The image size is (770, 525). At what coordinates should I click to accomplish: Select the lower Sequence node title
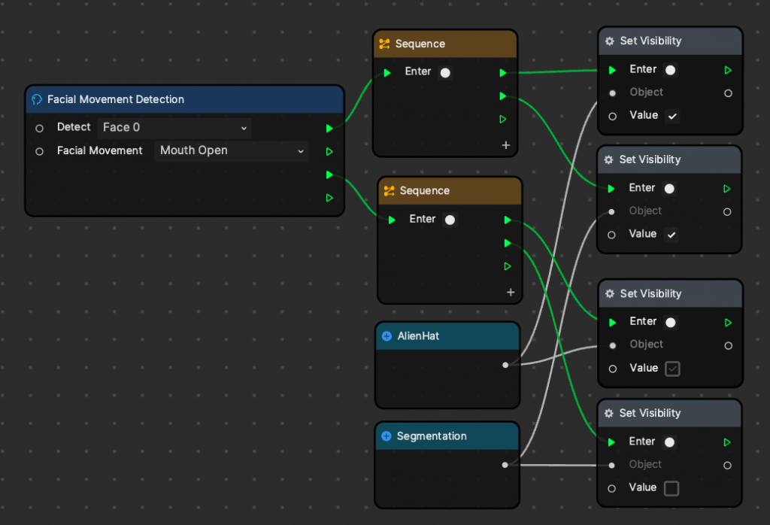pyautogui.click(x=425, y=191)
